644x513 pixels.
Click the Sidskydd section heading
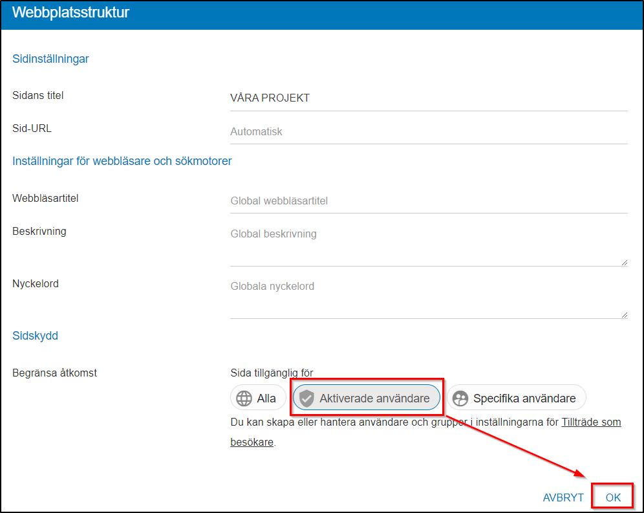(x=35, y=336)
